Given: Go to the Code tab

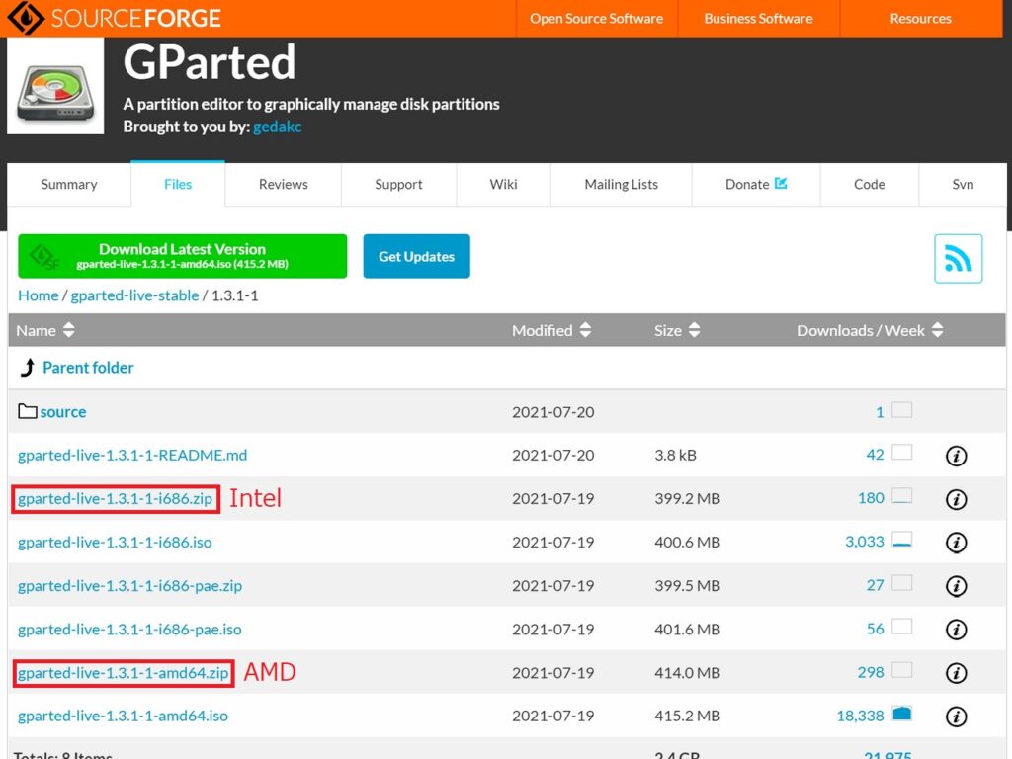Looking at the screenshot, I should [x=870, y=184].
